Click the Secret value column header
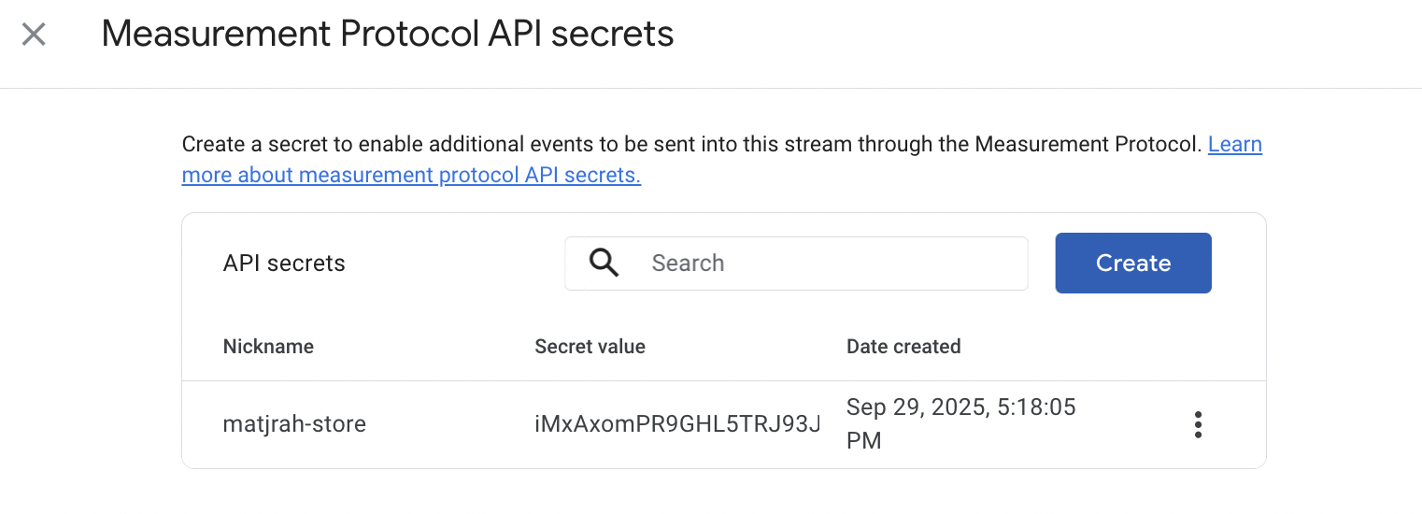Screen dimensions: 1422x514 click(590, 347)
